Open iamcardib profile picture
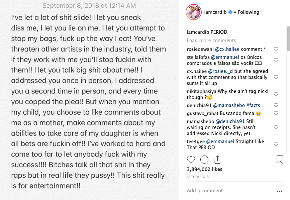The width and height of the screenshot is (290, 200). point(193,12)
